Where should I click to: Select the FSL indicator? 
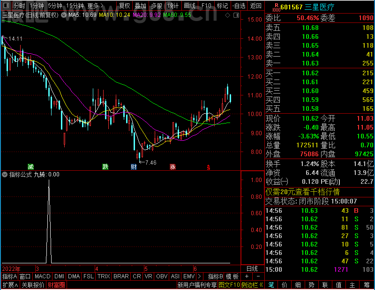click(89, 276)
